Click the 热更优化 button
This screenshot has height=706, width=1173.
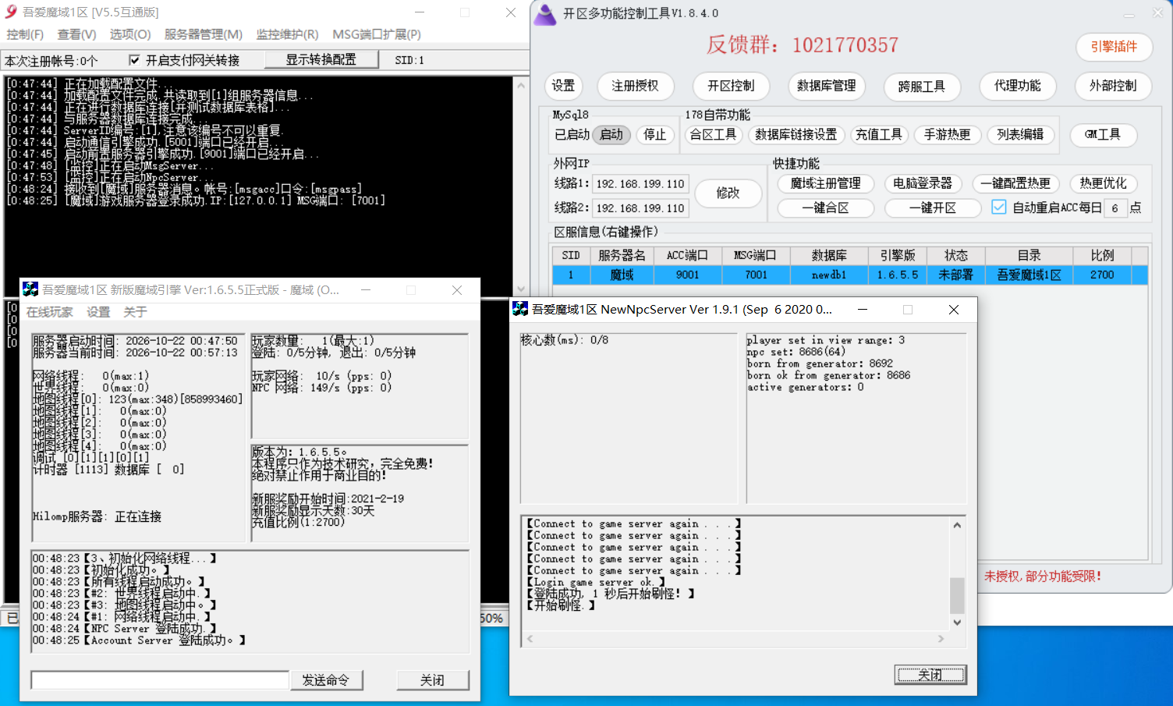point(1103,183)
